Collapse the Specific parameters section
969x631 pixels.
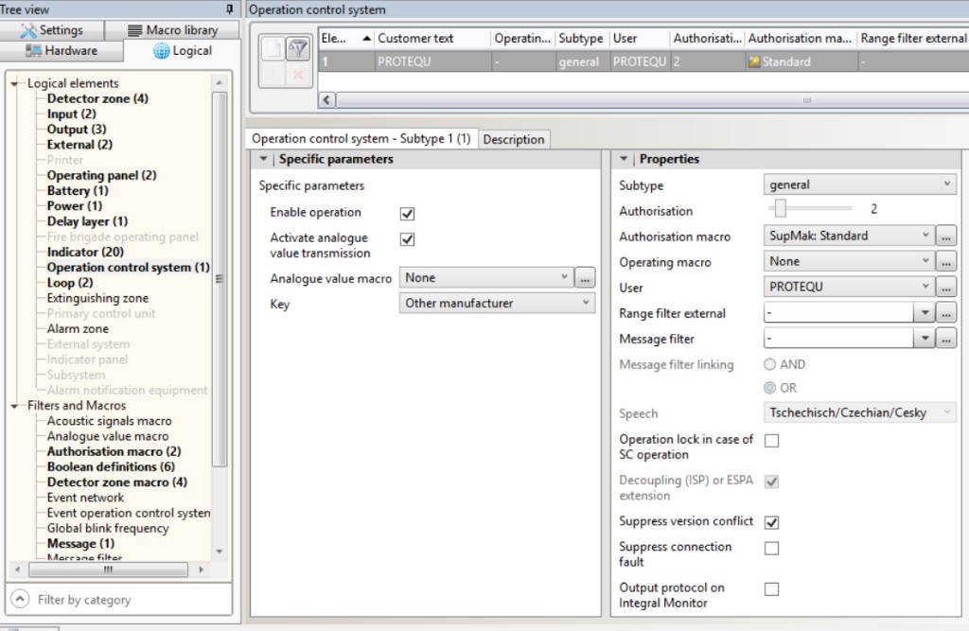pyautogui.click(x=264, y=160)
